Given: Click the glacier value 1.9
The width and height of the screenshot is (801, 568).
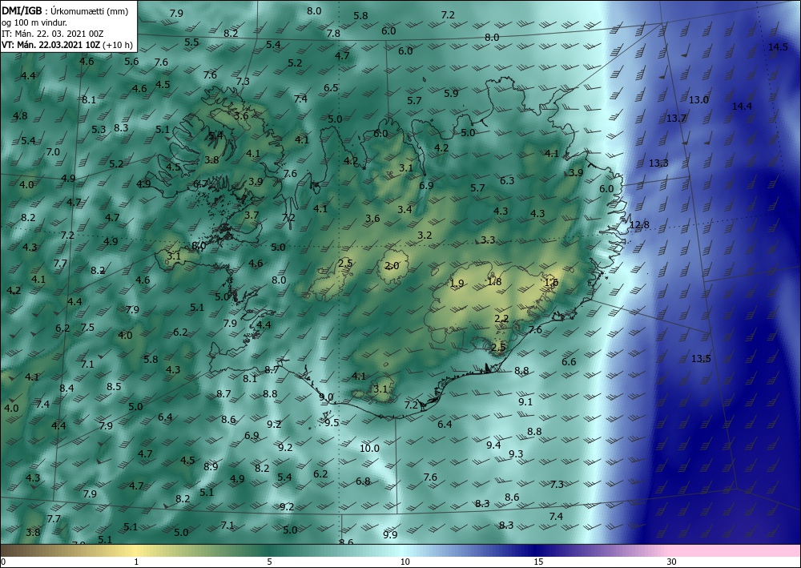Looking at the screenshot, I should [457, 284].
